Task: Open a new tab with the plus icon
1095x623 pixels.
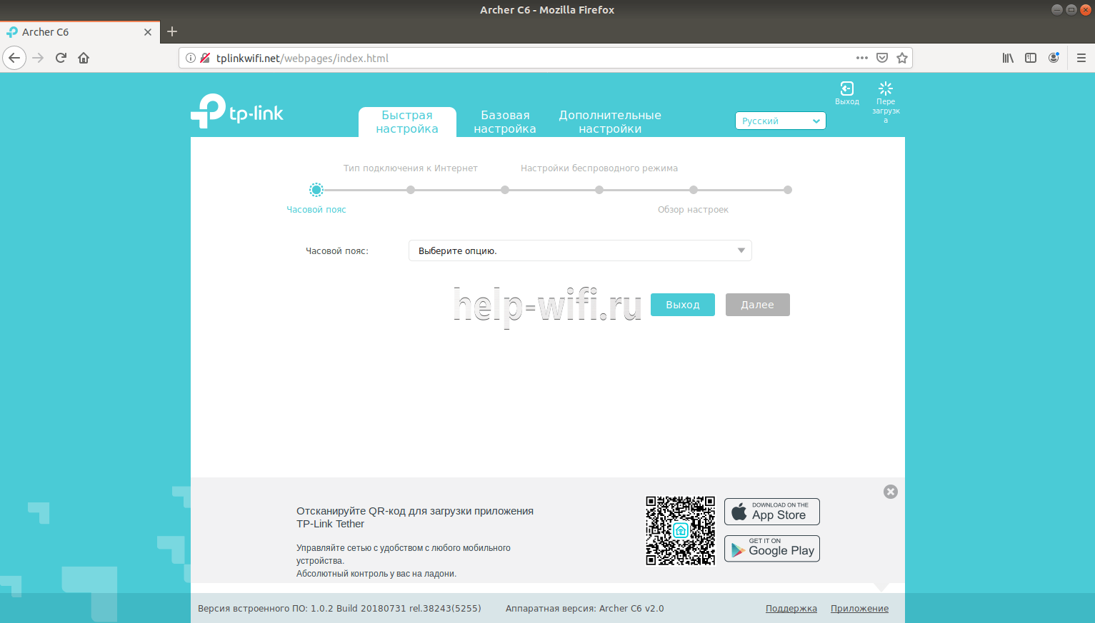Action: coord(172,31)
